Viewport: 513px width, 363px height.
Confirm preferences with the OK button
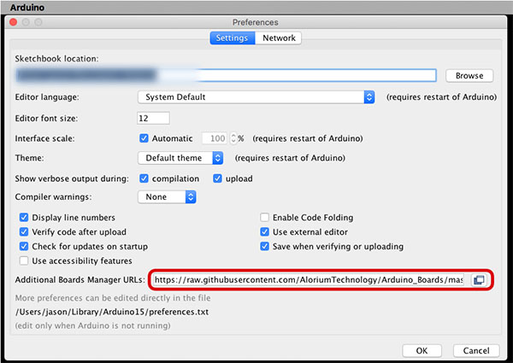(x=422, y=350)
